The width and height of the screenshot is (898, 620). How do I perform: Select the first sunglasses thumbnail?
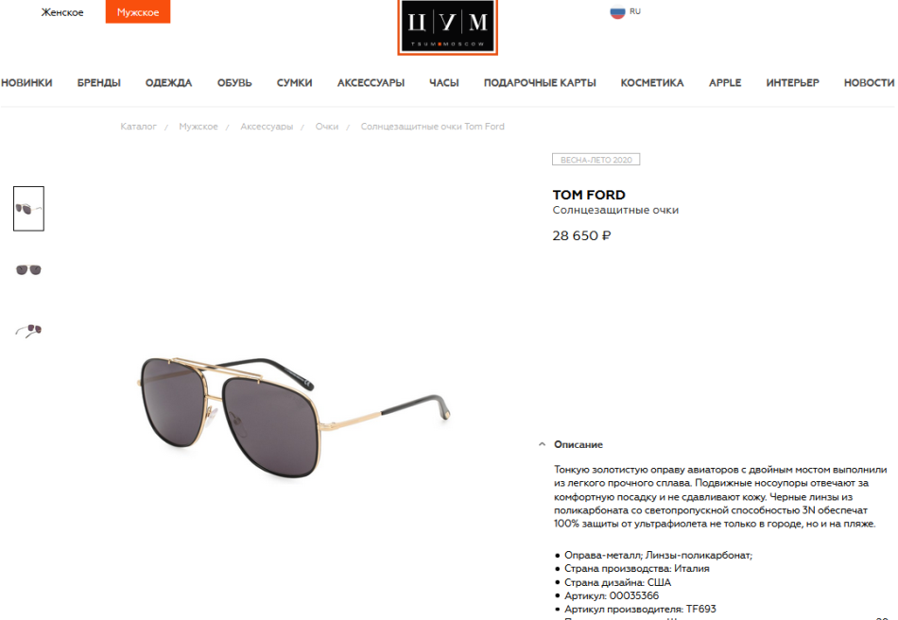pyautogui.click(x=28, y=208)
